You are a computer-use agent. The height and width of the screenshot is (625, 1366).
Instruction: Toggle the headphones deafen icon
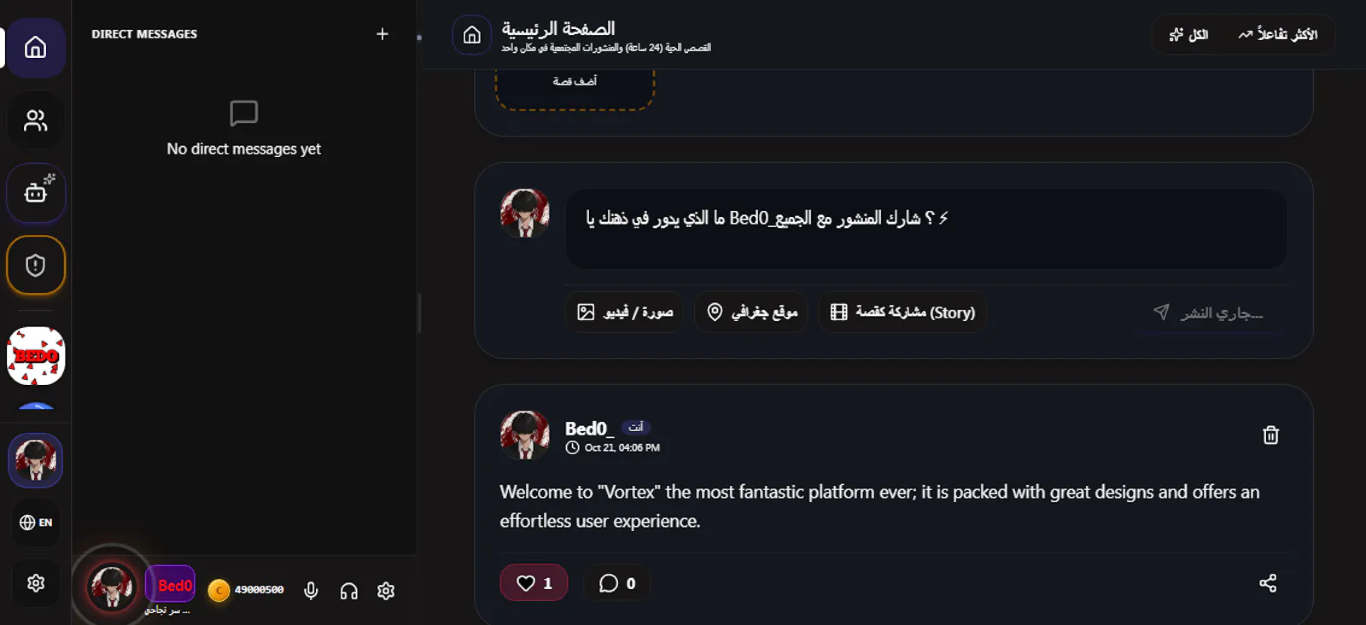click(x=348, y=591)
